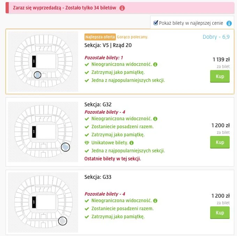Select circled G33 section on stadium map
The width and height of the screenshot is (237, 236).
[62, 221]
